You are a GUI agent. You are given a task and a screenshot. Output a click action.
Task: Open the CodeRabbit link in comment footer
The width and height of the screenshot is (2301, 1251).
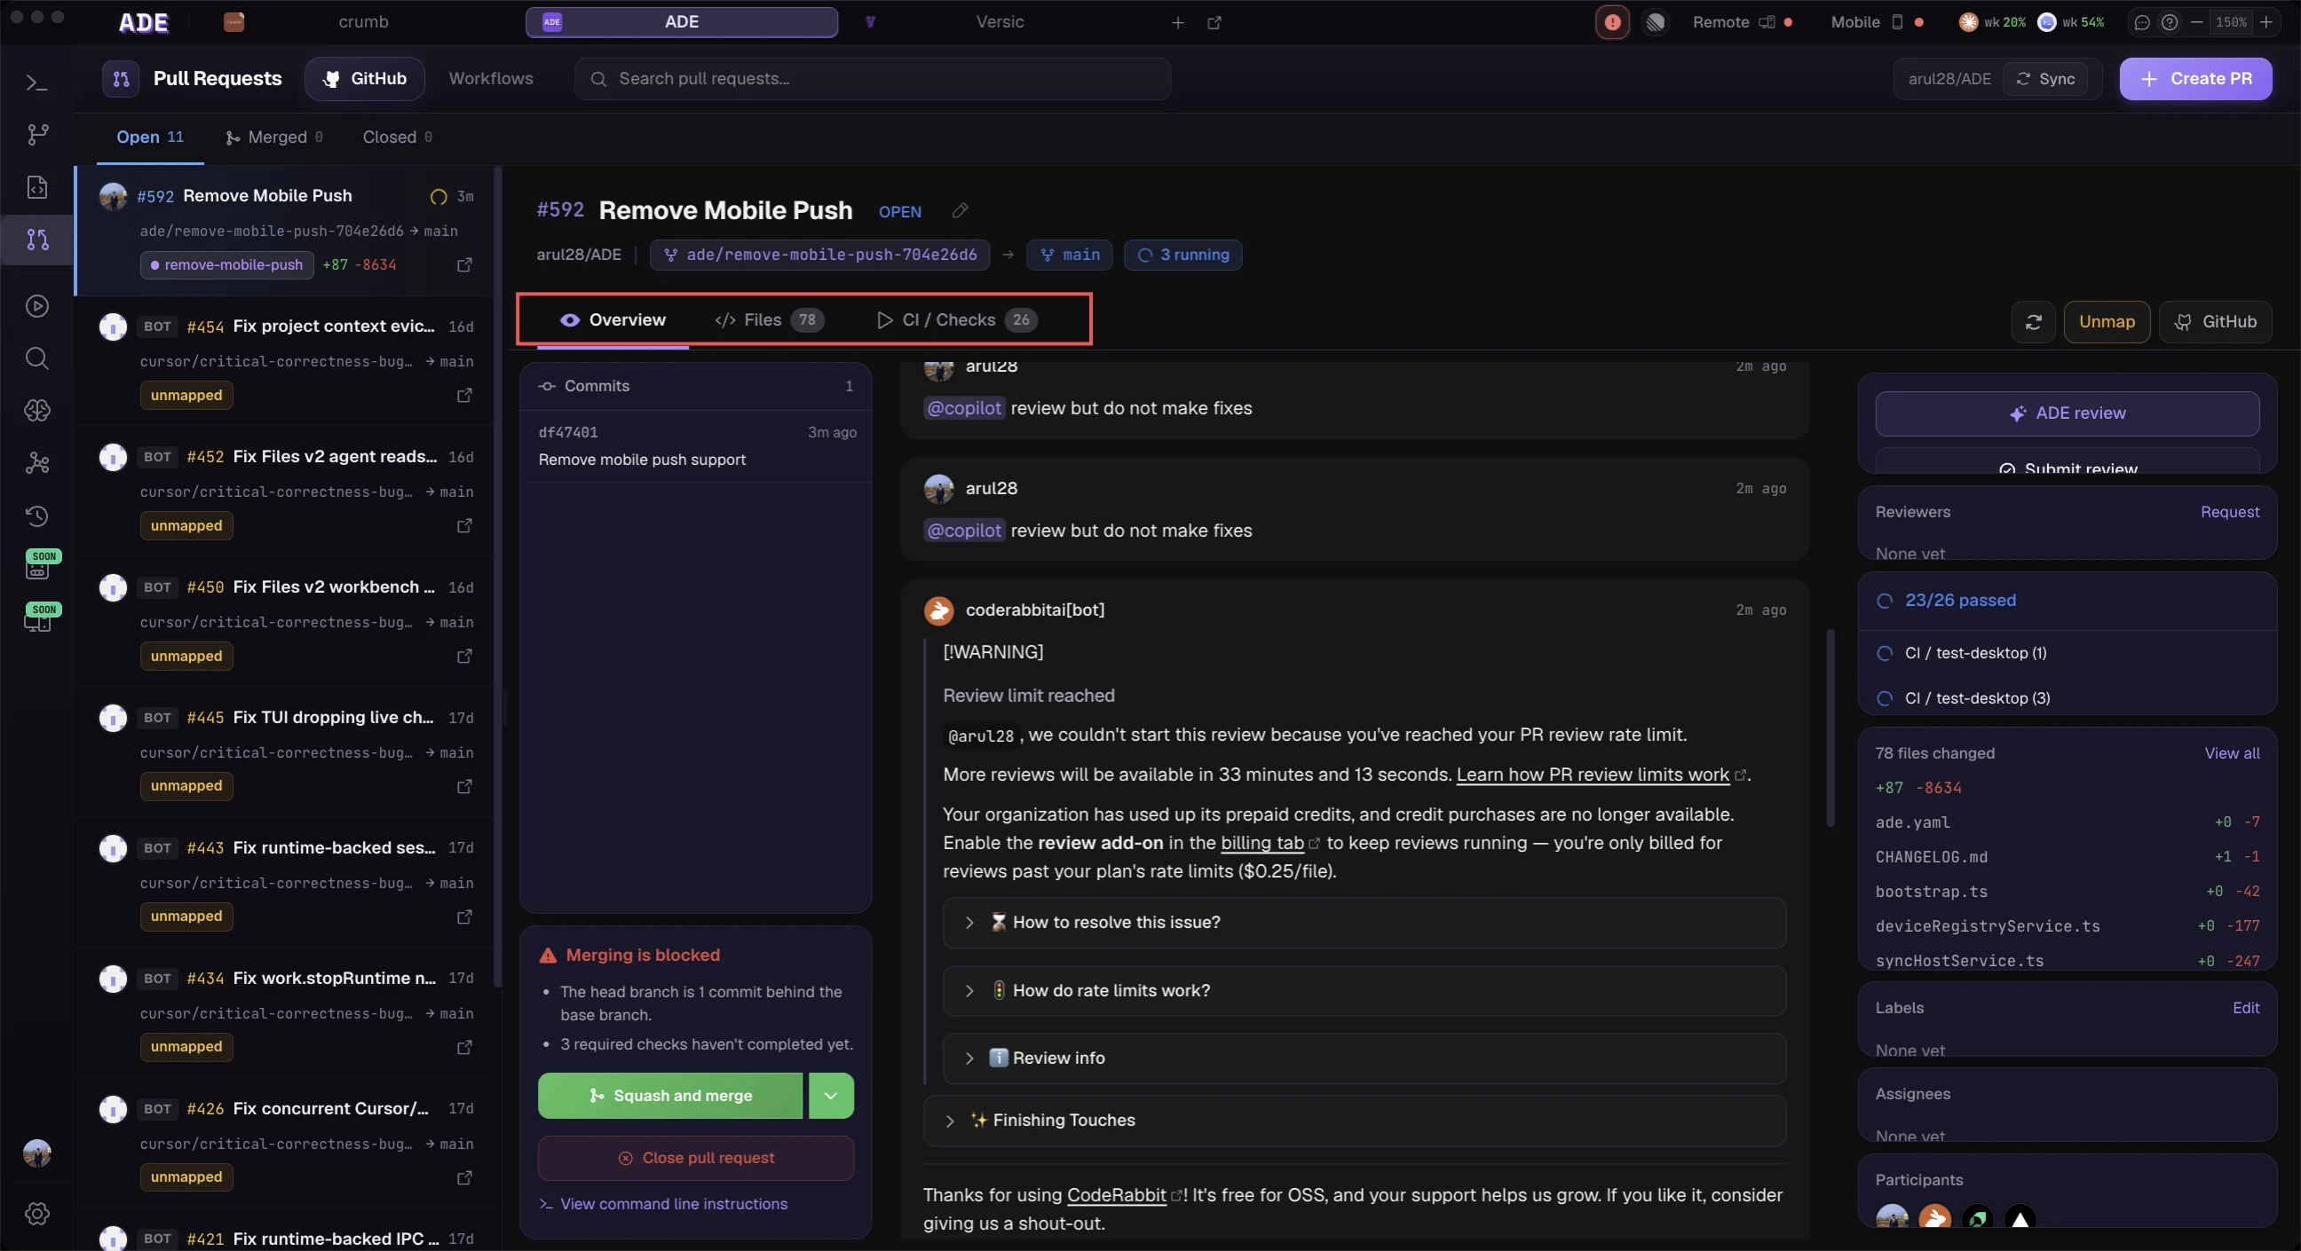[x=1117, y=1195]
